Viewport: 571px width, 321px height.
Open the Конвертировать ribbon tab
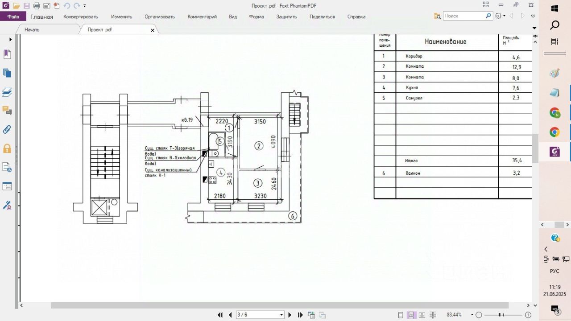click(81, 17)
